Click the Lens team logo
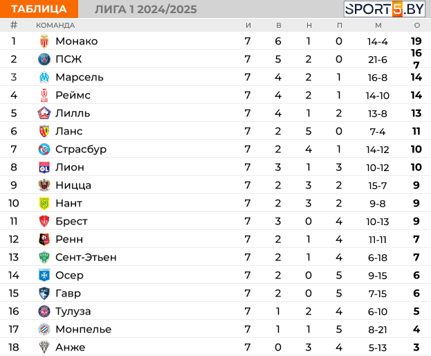The width and height of the screenshot is (431, 356). click(x=44, y=132)
